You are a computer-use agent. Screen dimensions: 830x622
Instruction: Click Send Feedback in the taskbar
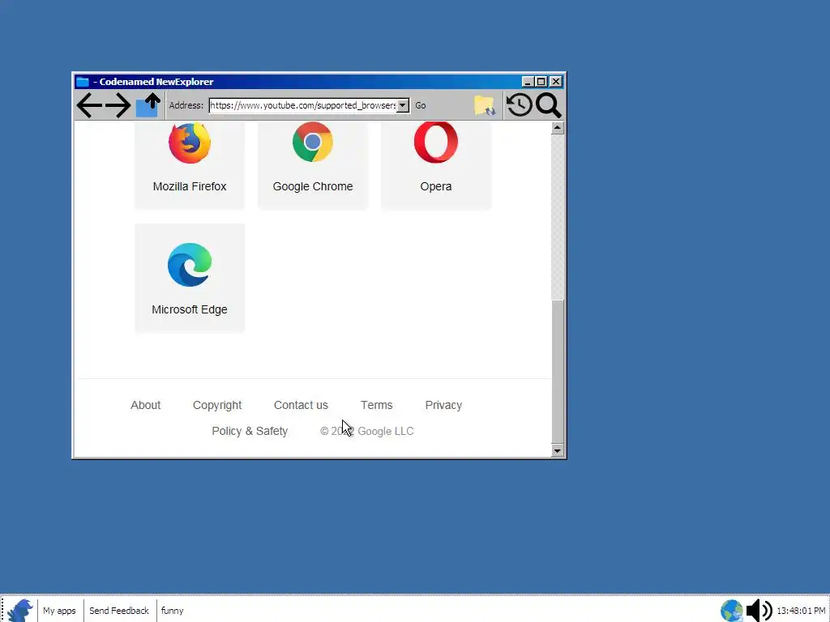(x=119, y=611)
